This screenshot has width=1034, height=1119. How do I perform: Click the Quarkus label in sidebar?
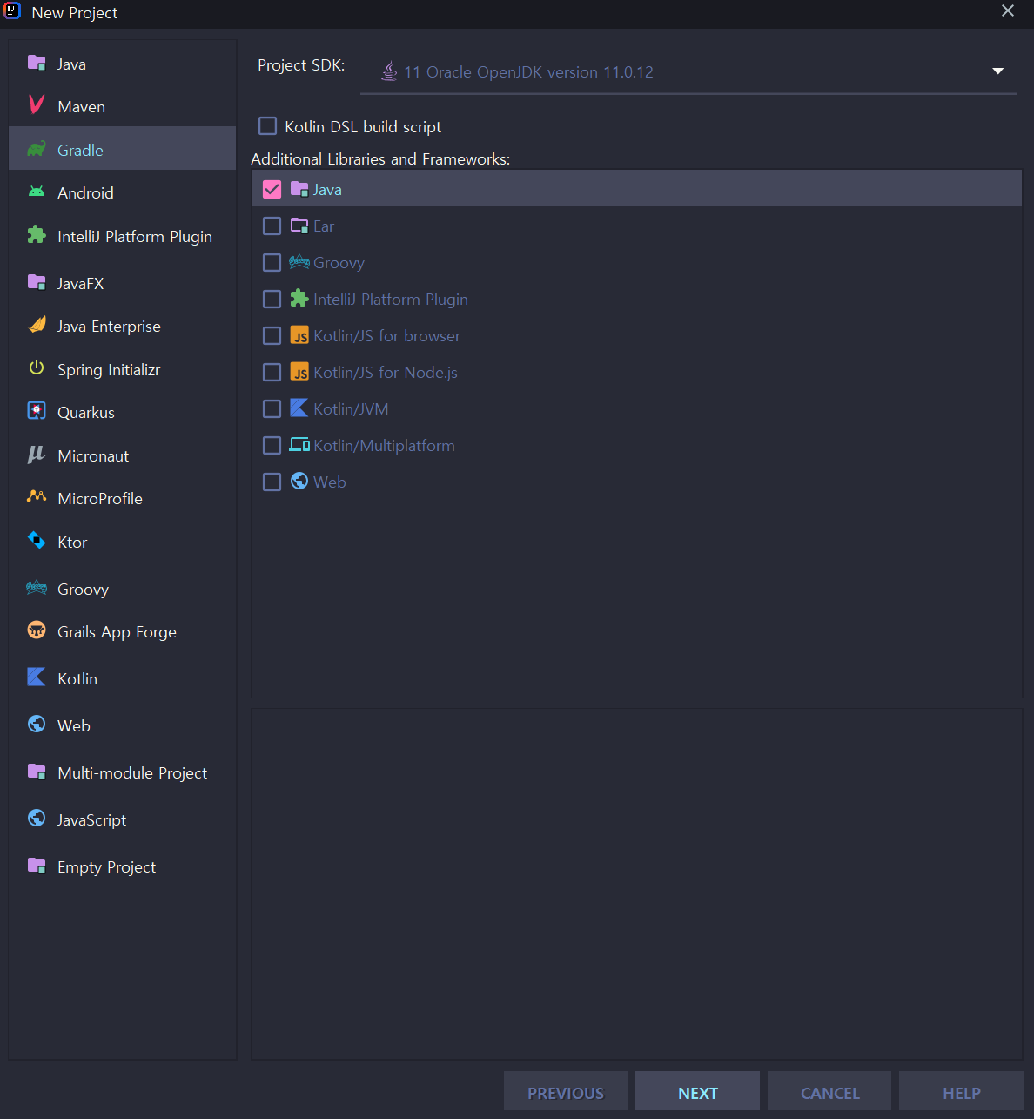pos(86,413)
